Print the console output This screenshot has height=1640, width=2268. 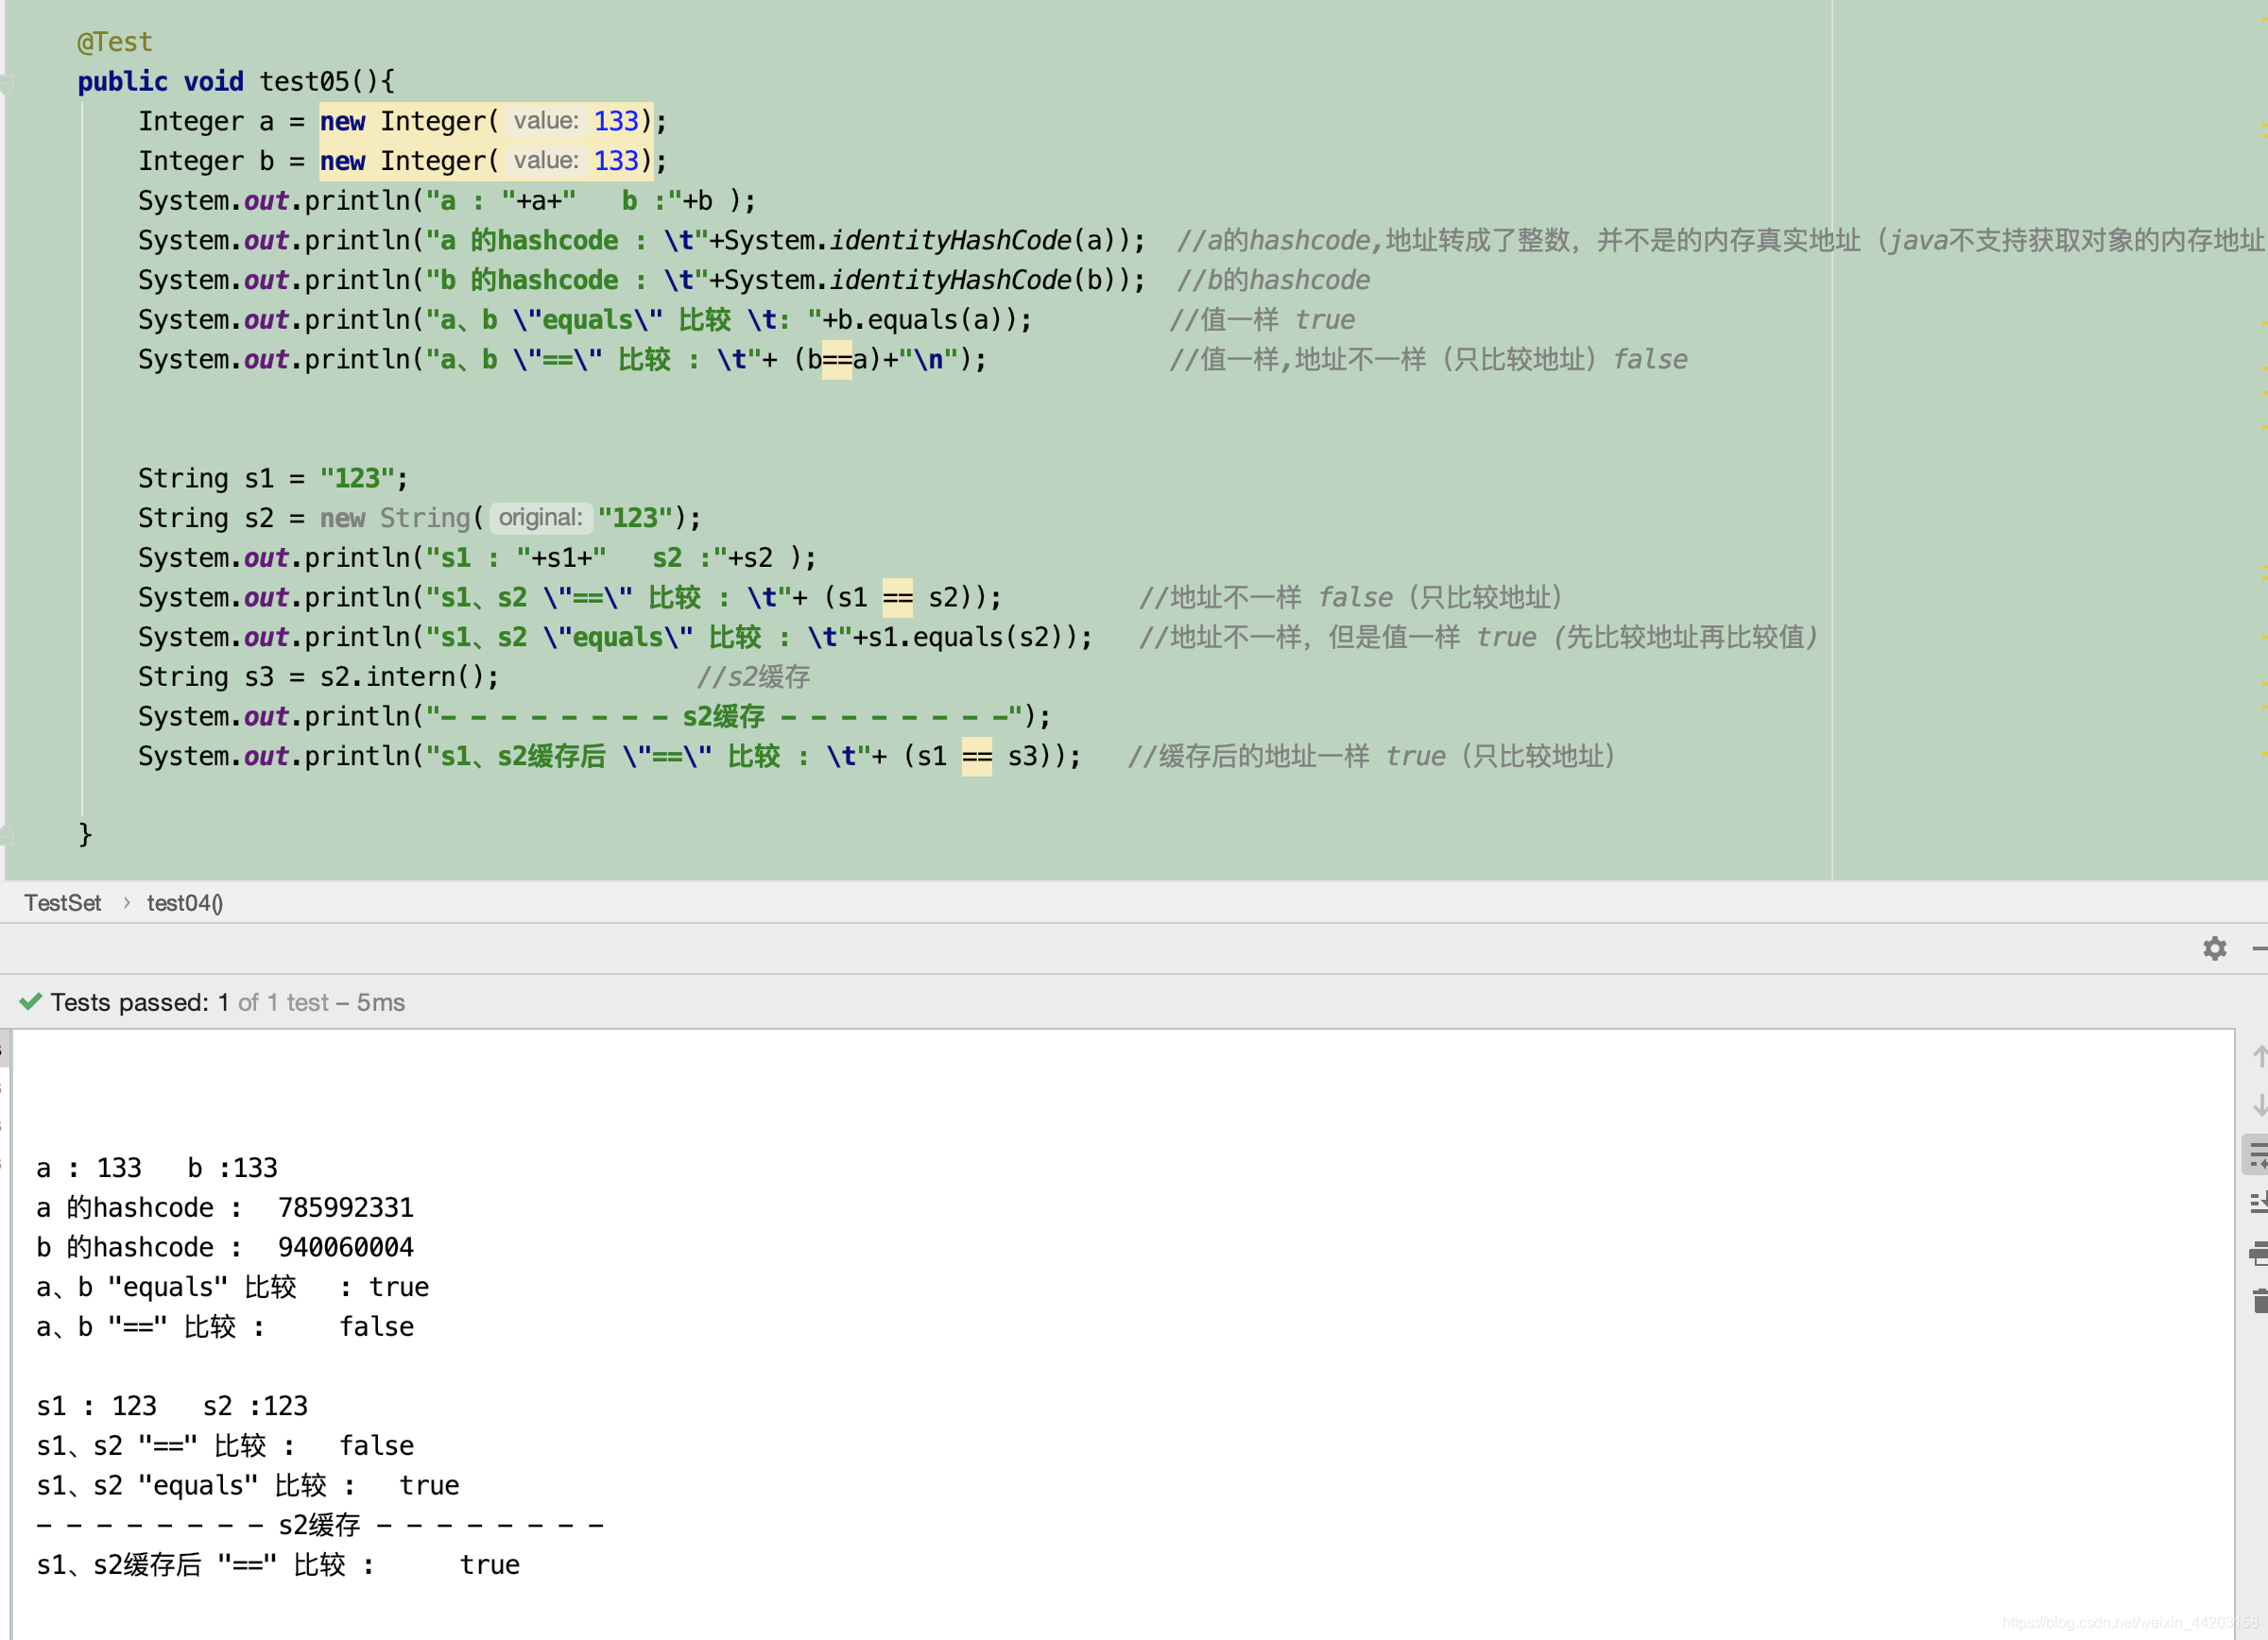pos(2259,1253)
